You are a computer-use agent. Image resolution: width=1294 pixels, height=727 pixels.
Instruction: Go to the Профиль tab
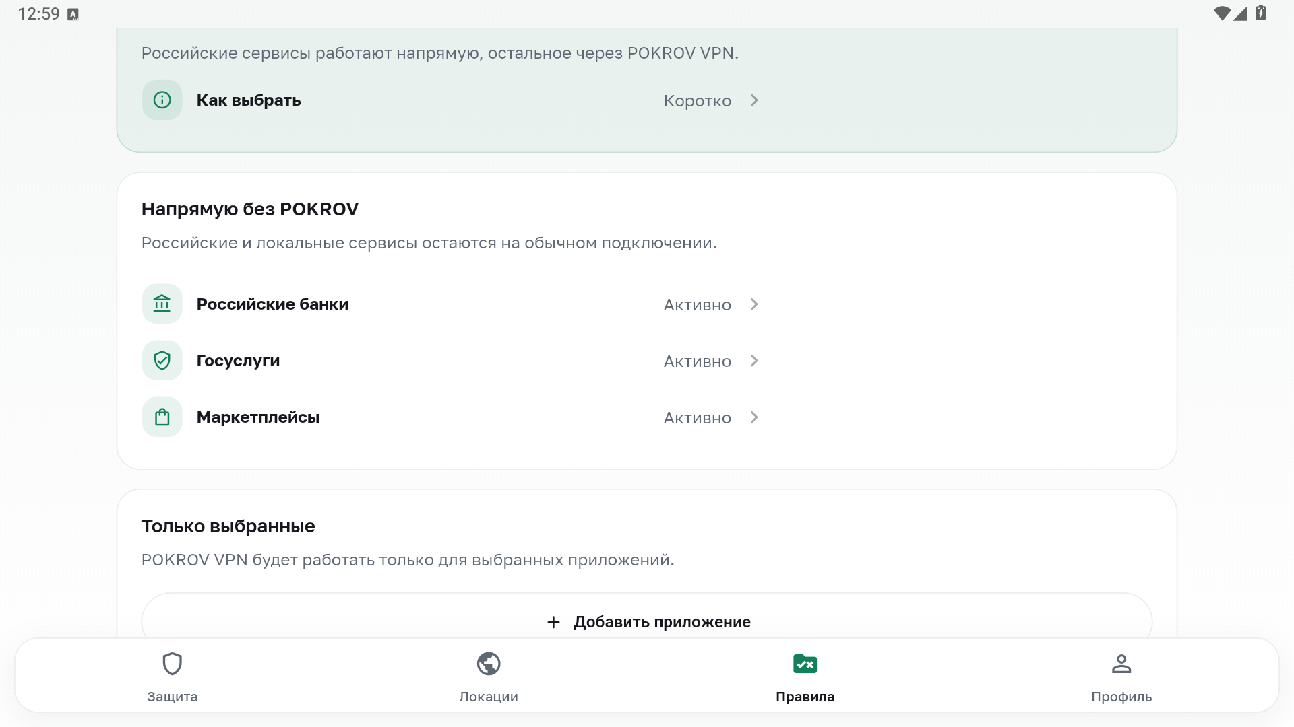coord(1121,675)
